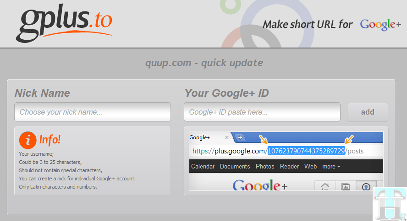Click the photos icon in example image
This screenshot has width=407, height=221.
346,186
